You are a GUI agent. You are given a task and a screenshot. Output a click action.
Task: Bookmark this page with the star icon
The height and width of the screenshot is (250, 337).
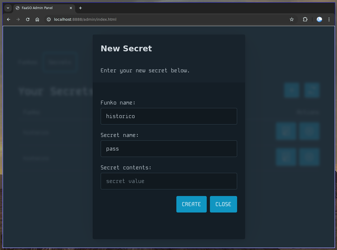[x=292, y=20]
